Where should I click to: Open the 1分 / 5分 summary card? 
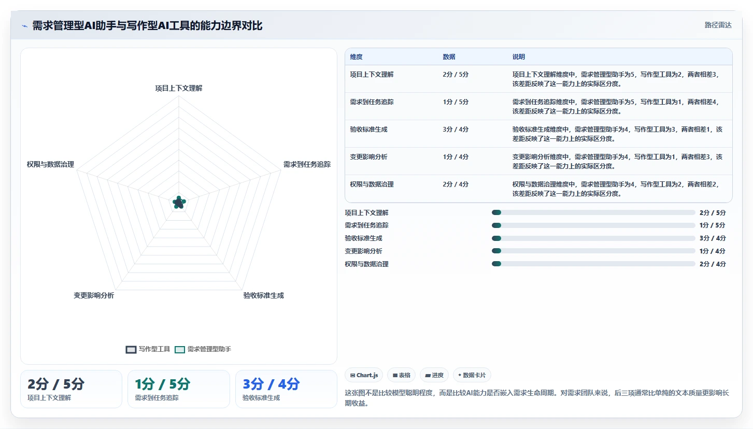[x=179, y=389]
